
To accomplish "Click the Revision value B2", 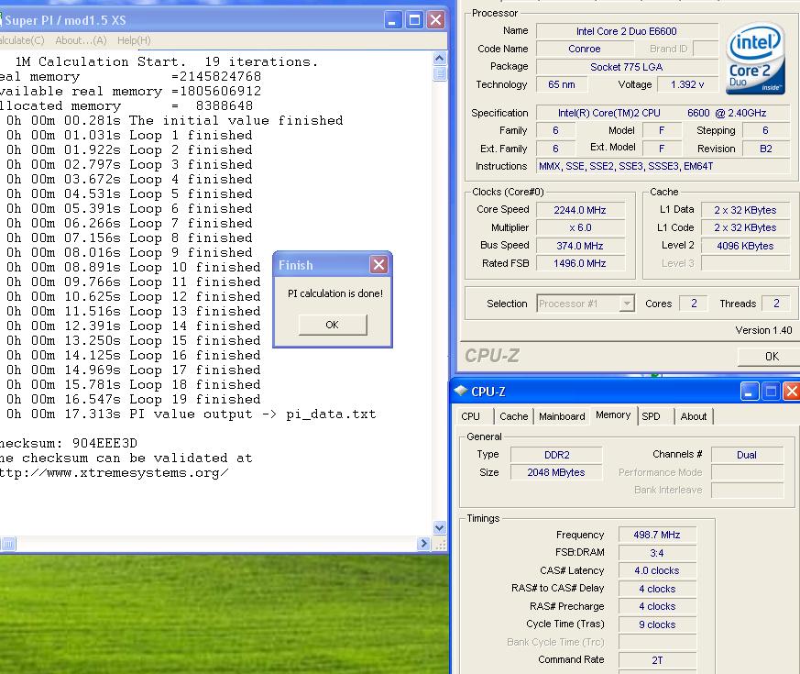I will point(766,149).
